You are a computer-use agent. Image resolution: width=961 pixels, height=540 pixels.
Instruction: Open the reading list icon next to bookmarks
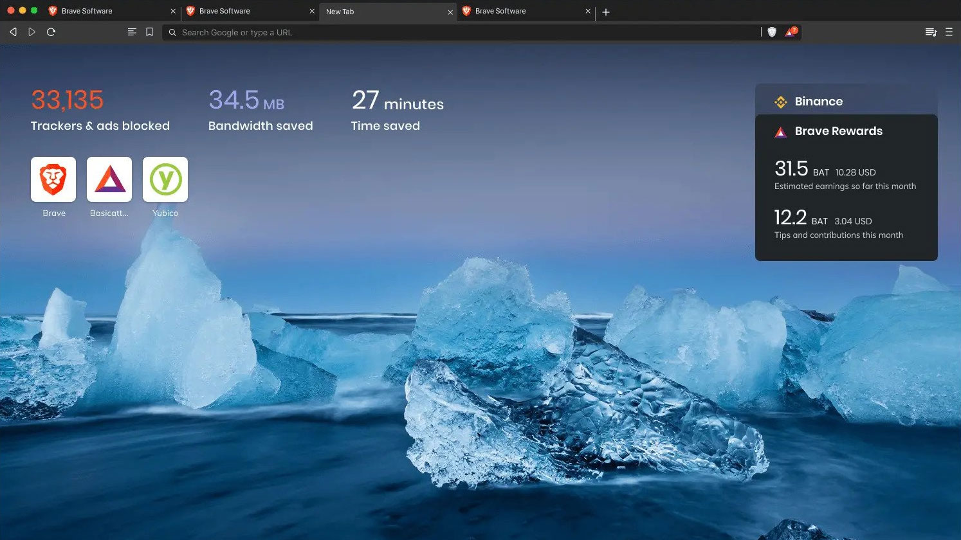(132, 32)
